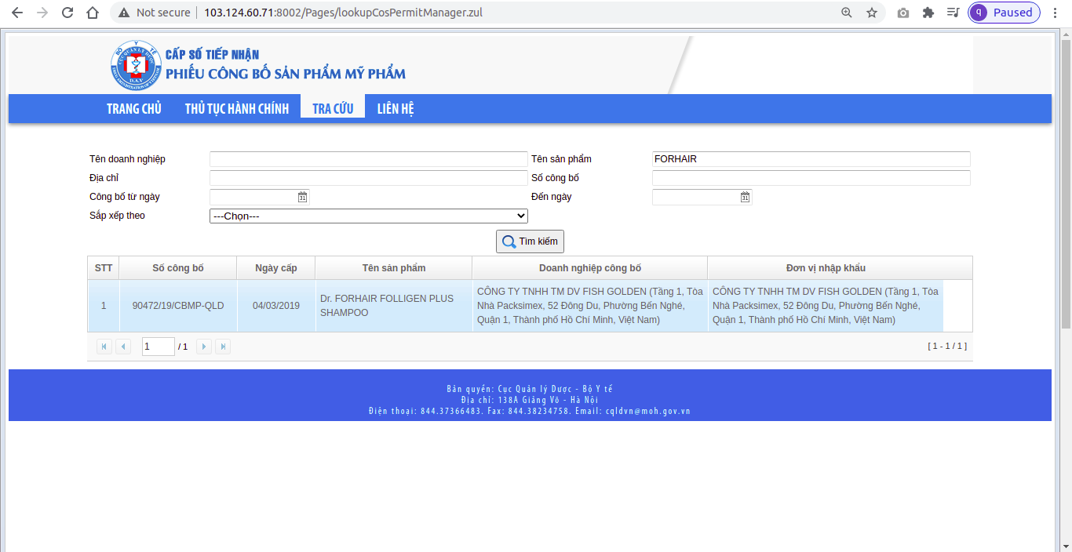Jump to the last results page
This screenshot has width=1072, height=552.
(x=223, y=347)
